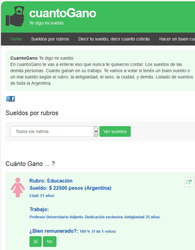
Task: Vote Sí for bien remunerado
Action: point(35,242)
